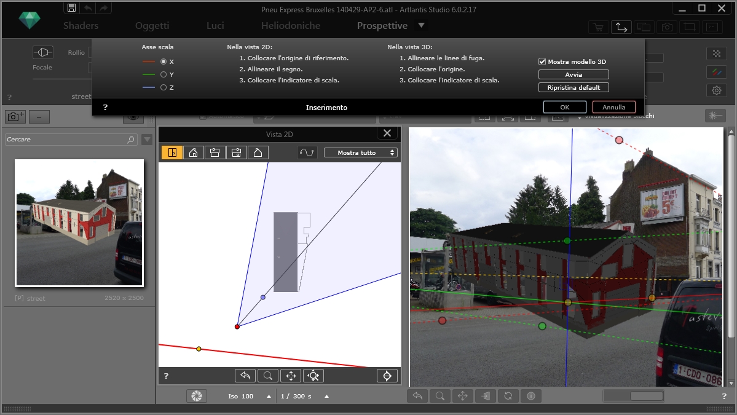Click the zoom-to-fit icon in Vista 2D
737x415 pixels.
click(x=313, y=376)
